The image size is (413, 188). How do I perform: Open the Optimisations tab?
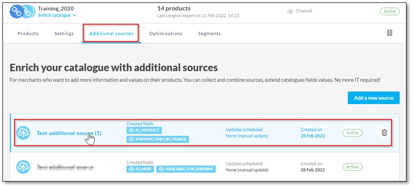click(x=166, y=33)
